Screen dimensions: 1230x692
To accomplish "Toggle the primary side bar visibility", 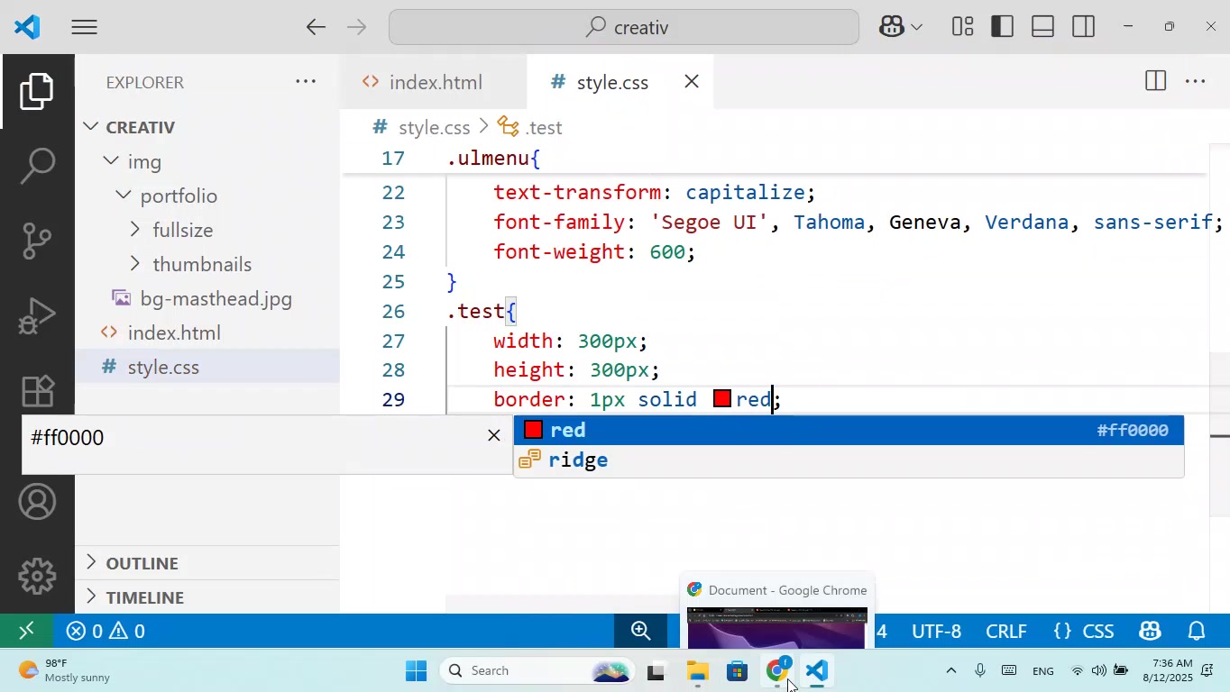I will tap(1002, 27).
